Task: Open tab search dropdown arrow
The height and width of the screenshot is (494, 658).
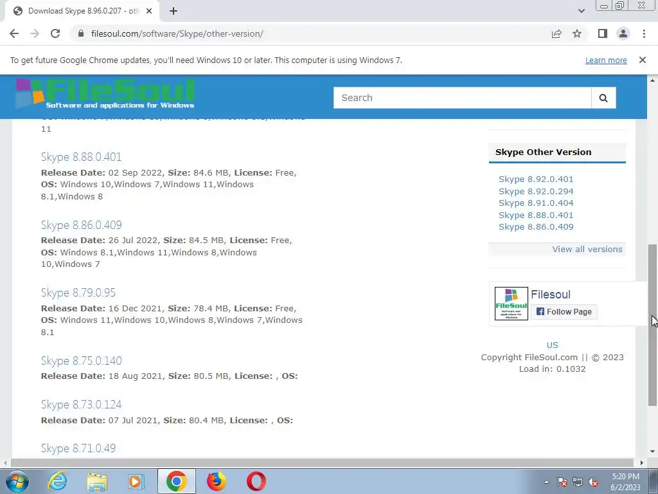Action: click(x=581, y=11)
